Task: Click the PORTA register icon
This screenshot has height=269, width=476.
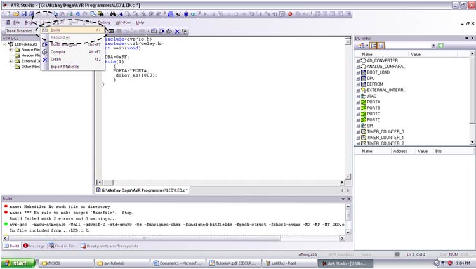Action: [364, 102]
